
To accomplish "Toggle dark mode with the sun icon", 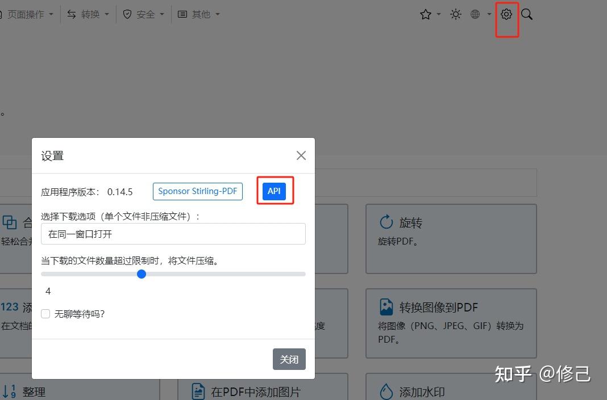I will click(455, 14).
